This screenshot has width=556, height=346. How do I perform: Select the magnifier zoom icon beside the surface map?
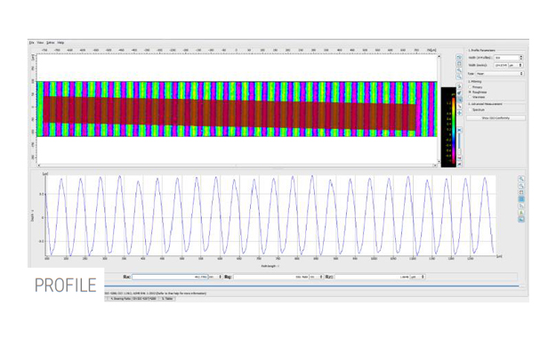(x=459, y=70)
